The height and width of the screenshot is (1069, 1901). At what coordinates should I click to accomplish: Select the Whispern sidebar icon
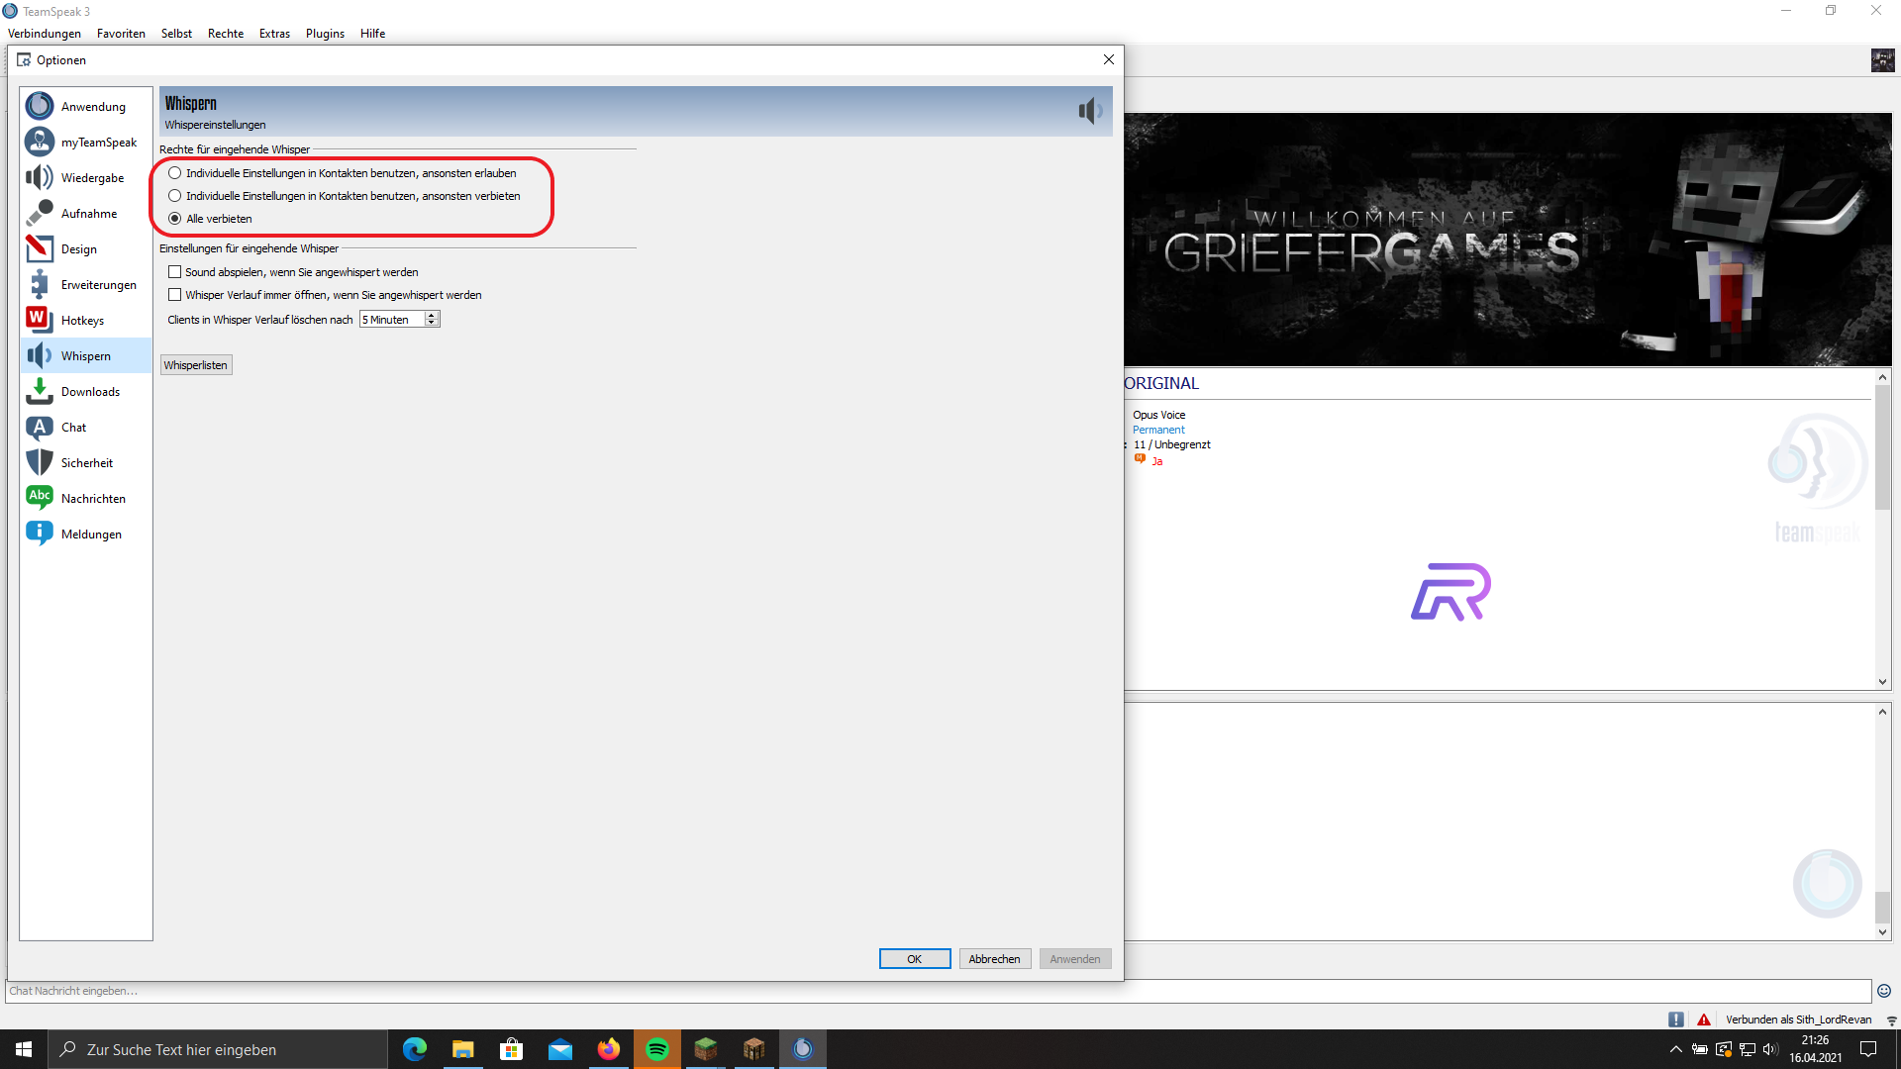[40, 355]
